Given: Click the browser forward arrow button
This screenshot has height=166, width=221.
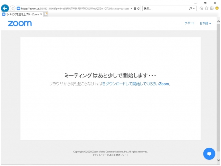Looking at the screenshot, I should [12, 8].
